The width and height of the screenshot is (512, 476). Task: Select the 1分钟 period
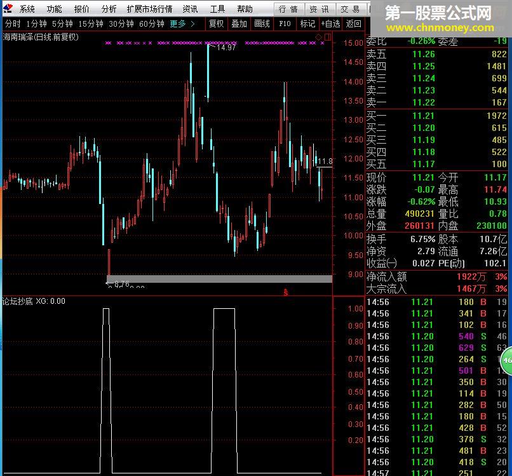(x=37, y=24)
